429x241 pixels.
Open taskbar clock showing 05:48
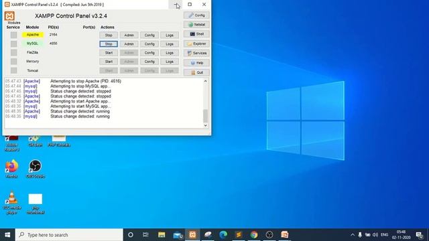(401, 235)
